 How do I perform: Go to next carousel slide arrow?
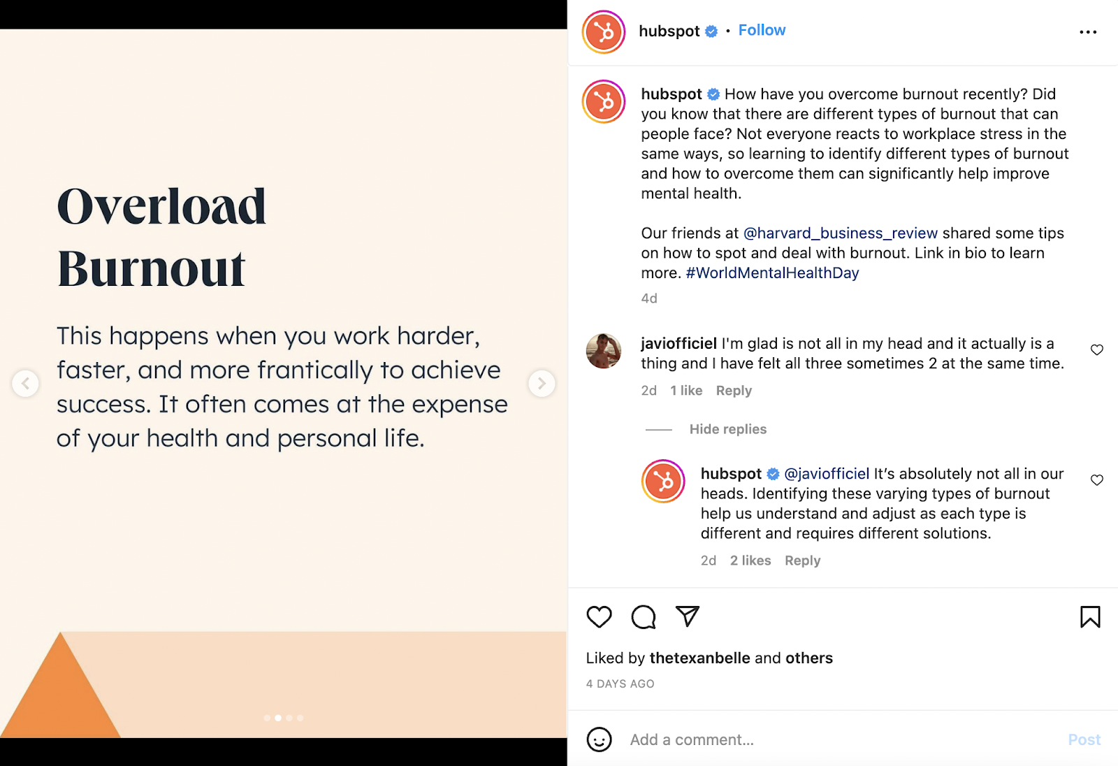coord(542,383)
